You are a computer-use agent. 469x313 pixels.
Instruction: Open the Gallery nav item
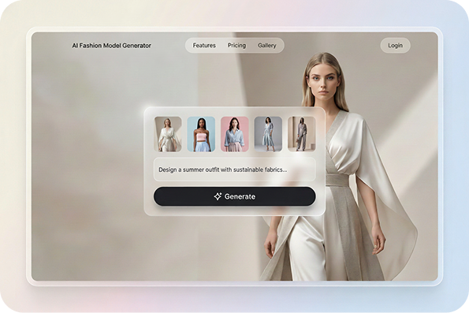pos(266,46)
